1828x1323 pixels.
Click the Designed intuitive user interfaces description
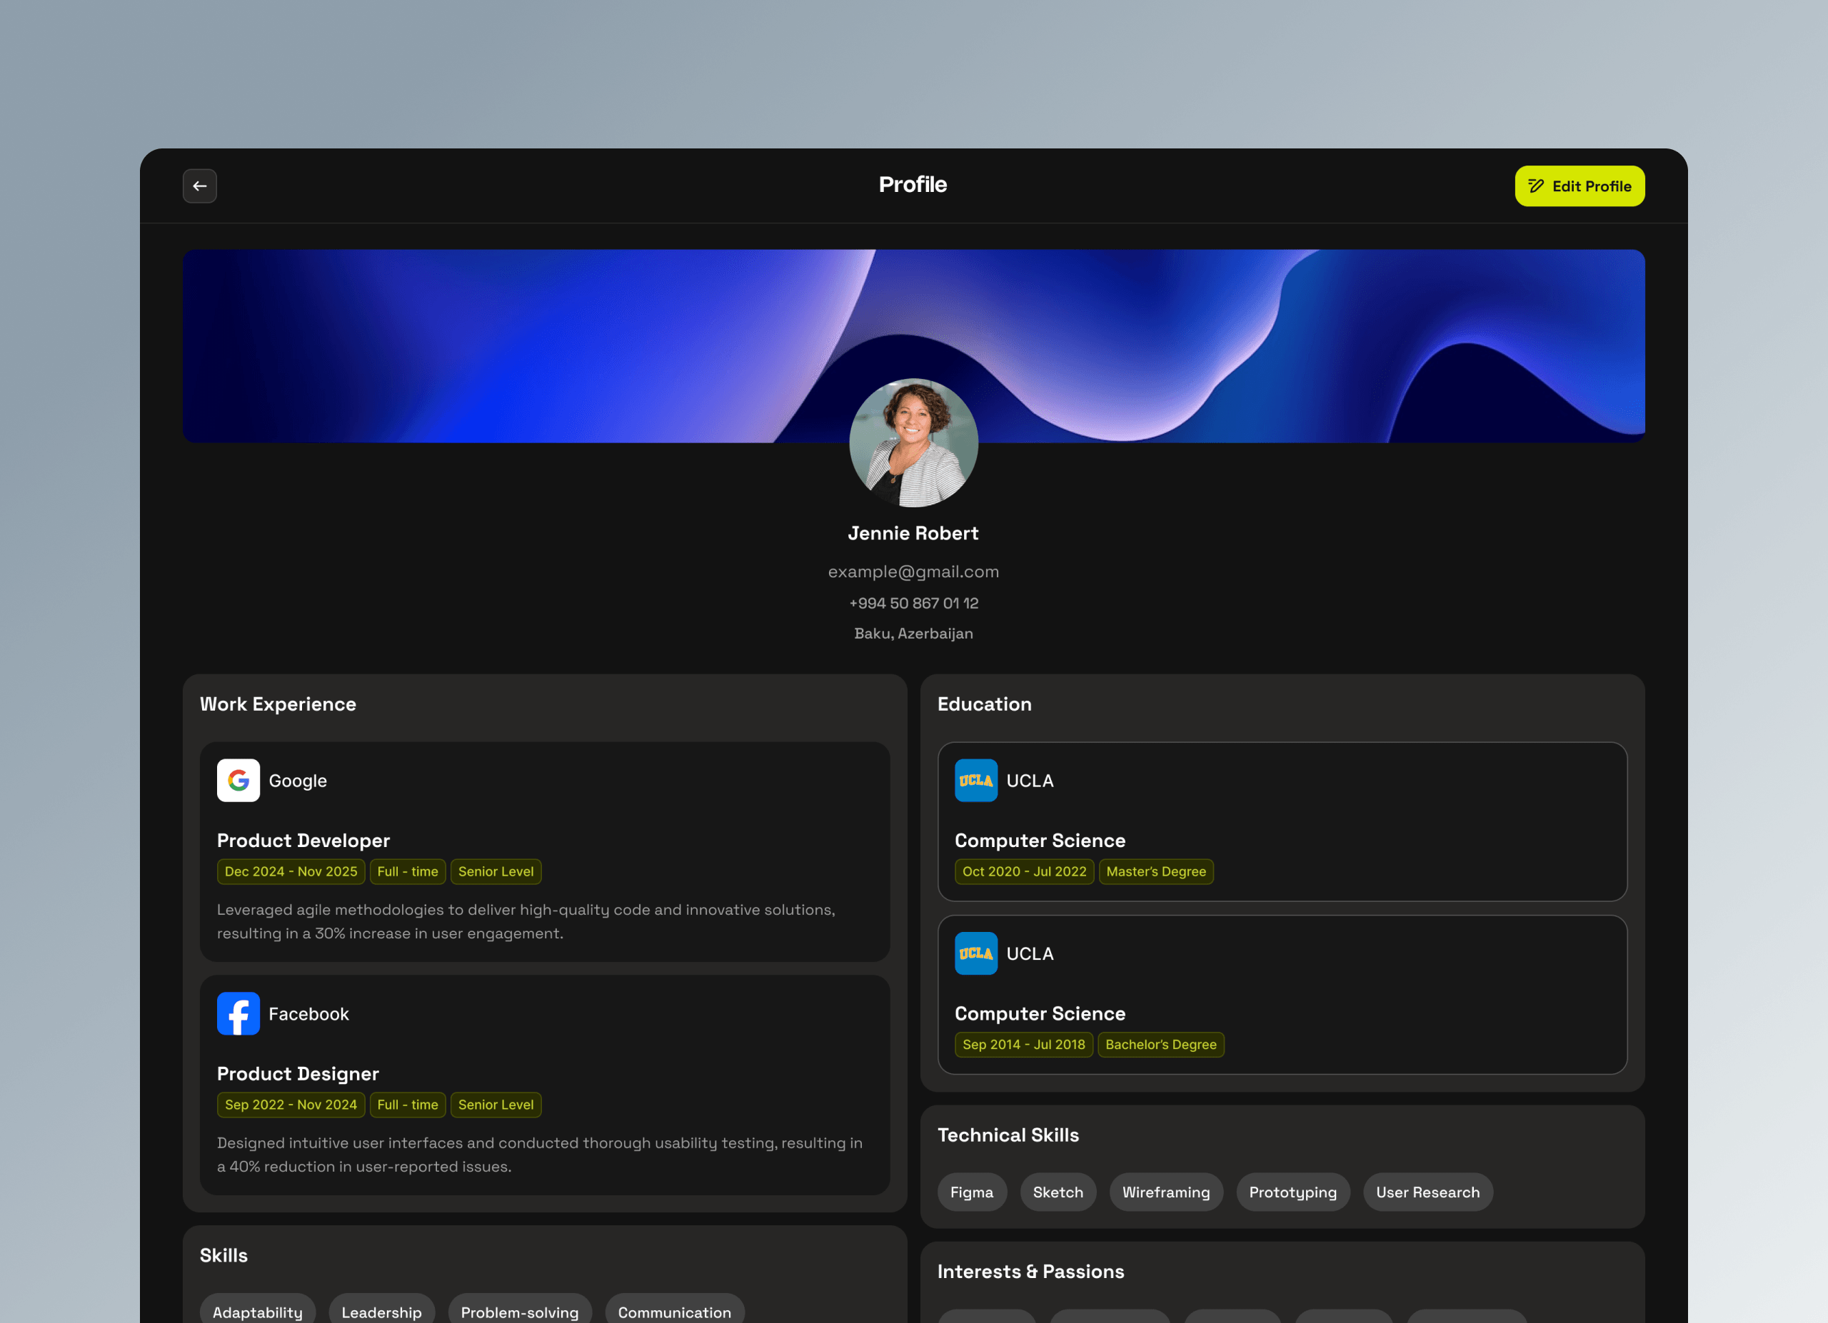[540, 1155]
